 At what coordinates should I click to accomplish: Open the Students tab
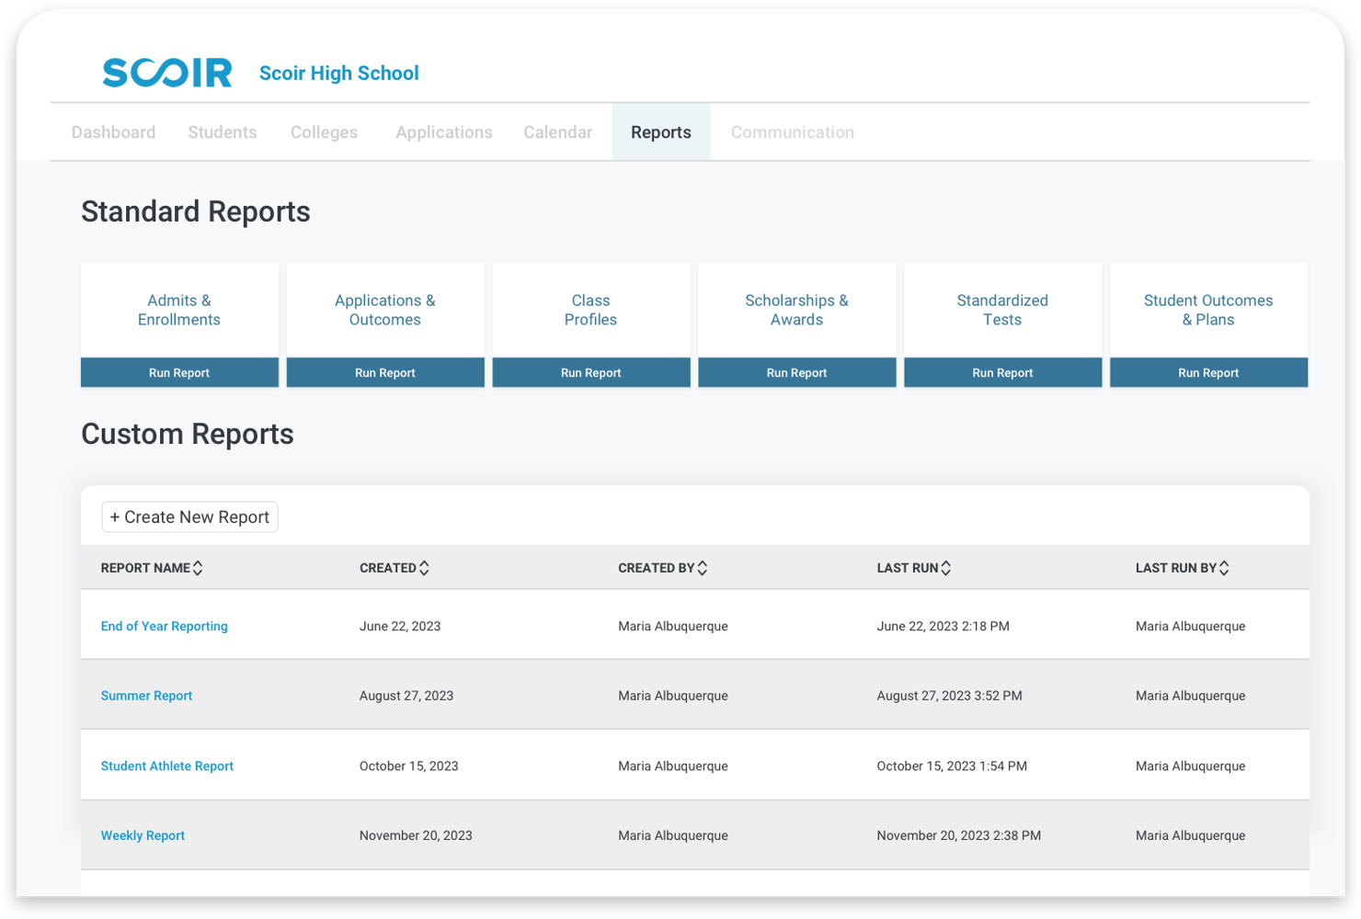222,131
